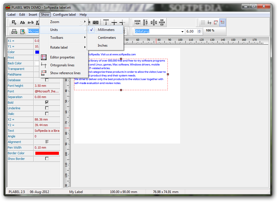Click the Y2 value 39.44 mm
The height and width of the screenshot is (202, 278).
point(47,125)
